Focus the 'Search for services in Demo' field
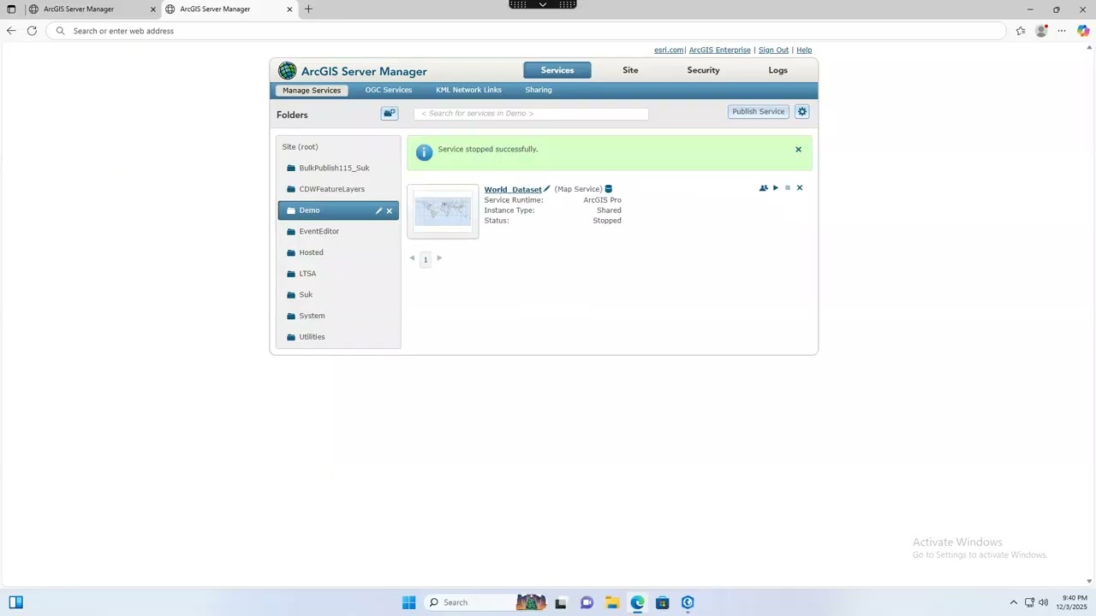 click(531, 114)
